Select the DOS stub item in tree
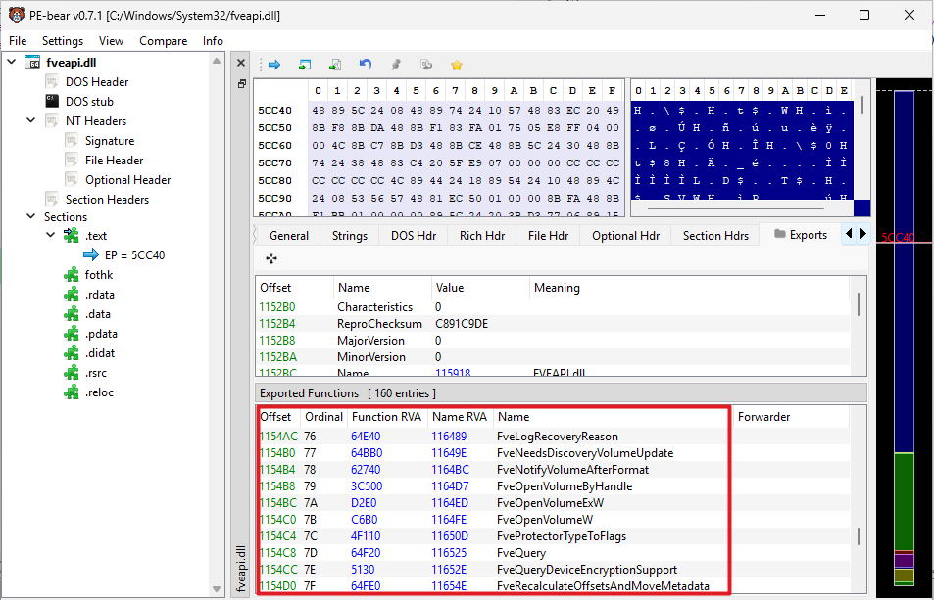The height and width of the screenshot is (600, 934). coord(88,101)
